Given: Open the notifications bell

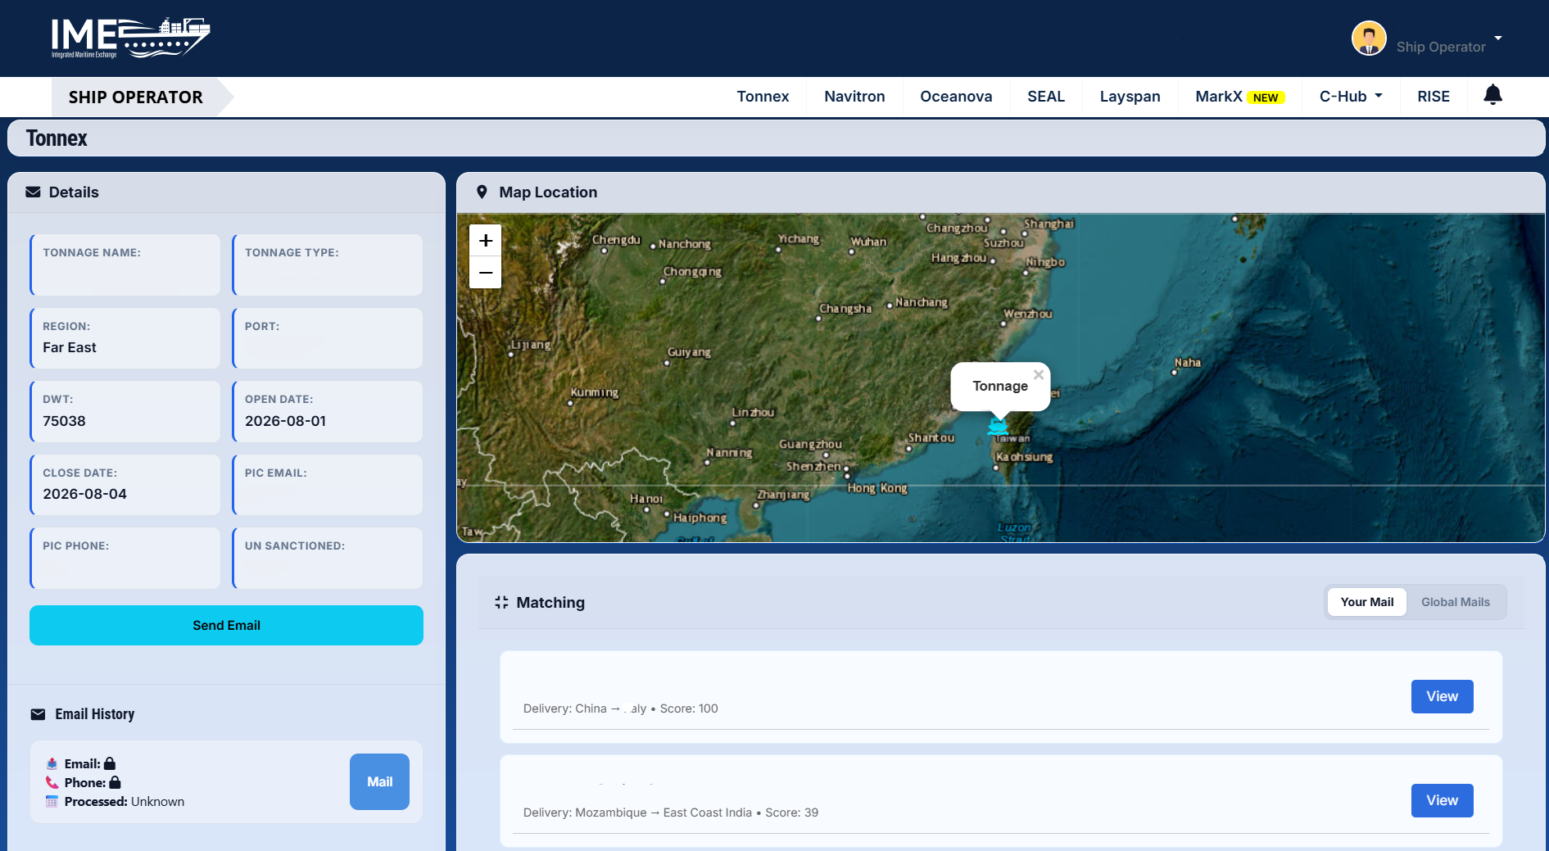Looking at the screenshot, I should 1492,95.
